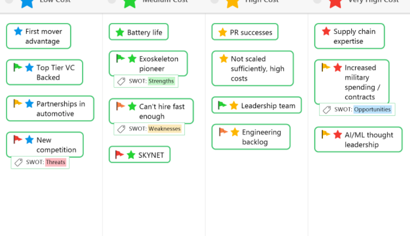Viewport: 410px width, 236px height.
Task: Click the tag icon beside SWOT: Threats
Action: (x=19, y=162)
